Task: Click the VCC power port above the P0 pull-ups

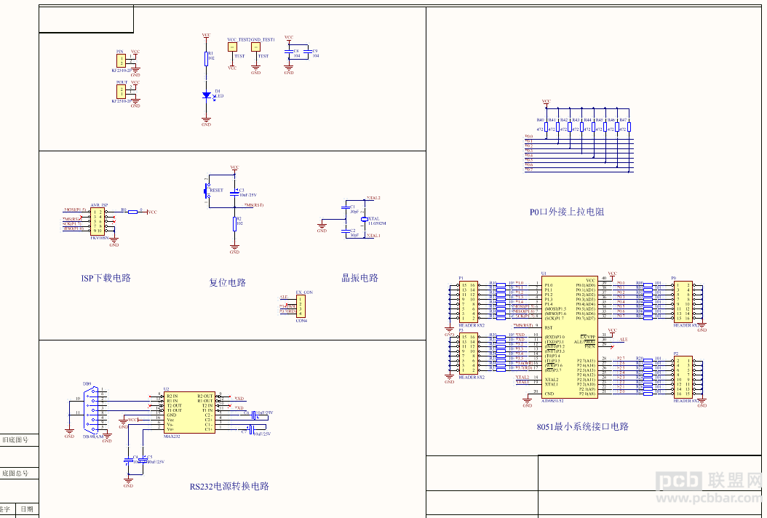Action: [547, 103]
